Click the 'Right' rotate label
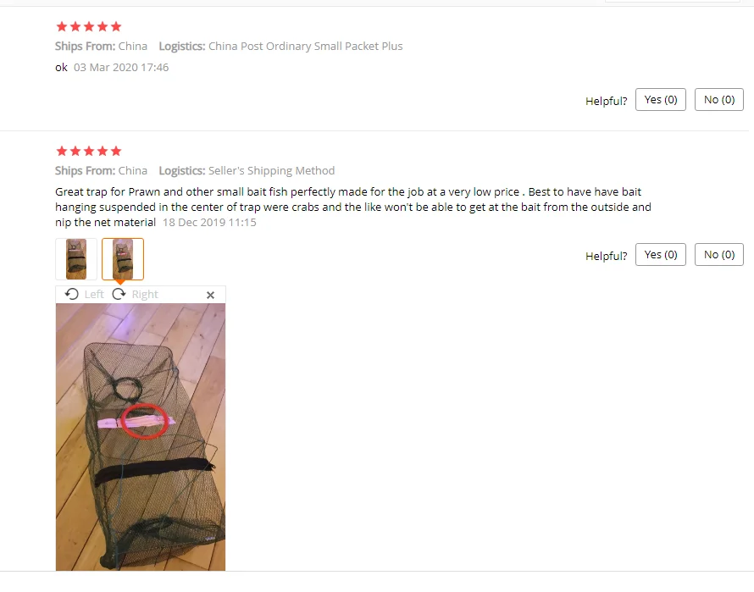The image size is (754, 592). (145, 295)
